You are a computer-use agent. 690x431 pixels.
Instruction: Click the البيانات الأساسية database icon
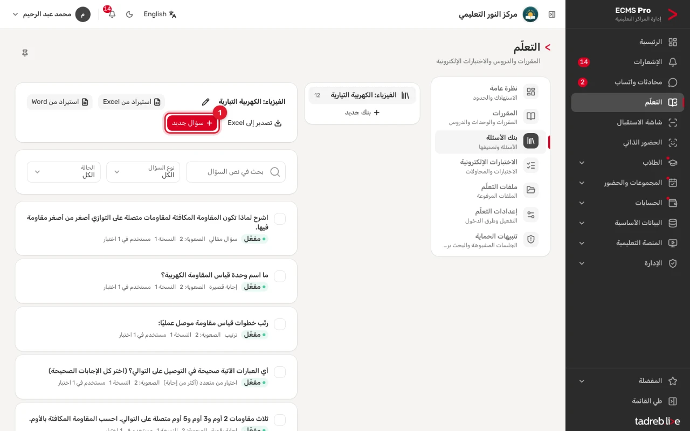(x=673, y=223)
